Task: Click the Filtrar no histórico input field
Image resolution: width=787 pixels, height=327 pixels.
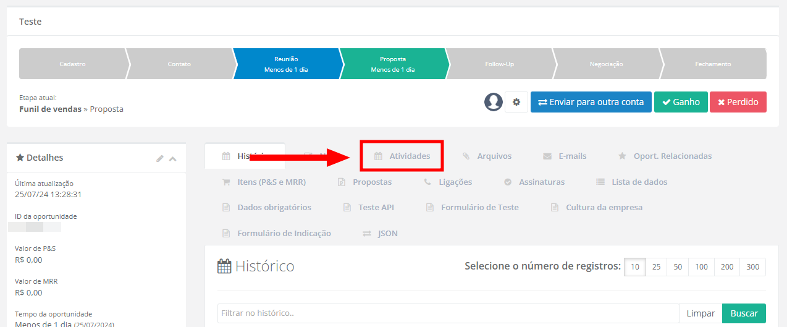Action: (x=447, y=313)
